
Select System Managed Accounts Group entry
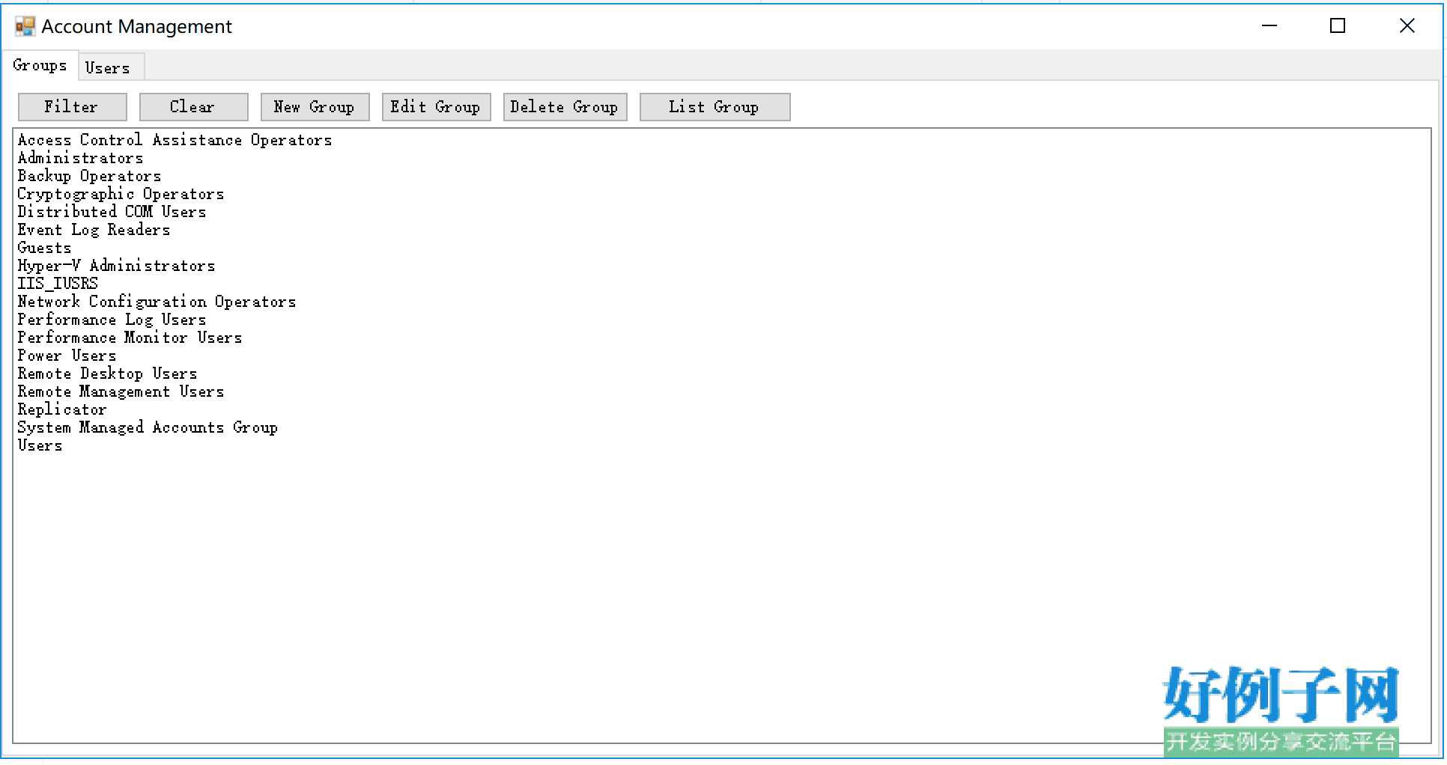[148, 427]
